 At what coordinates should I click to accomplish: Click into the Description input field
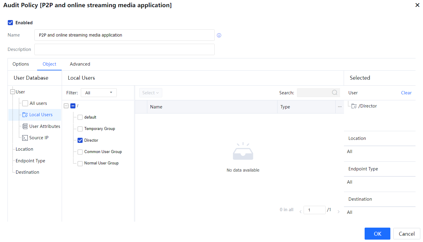coord(124,49)
